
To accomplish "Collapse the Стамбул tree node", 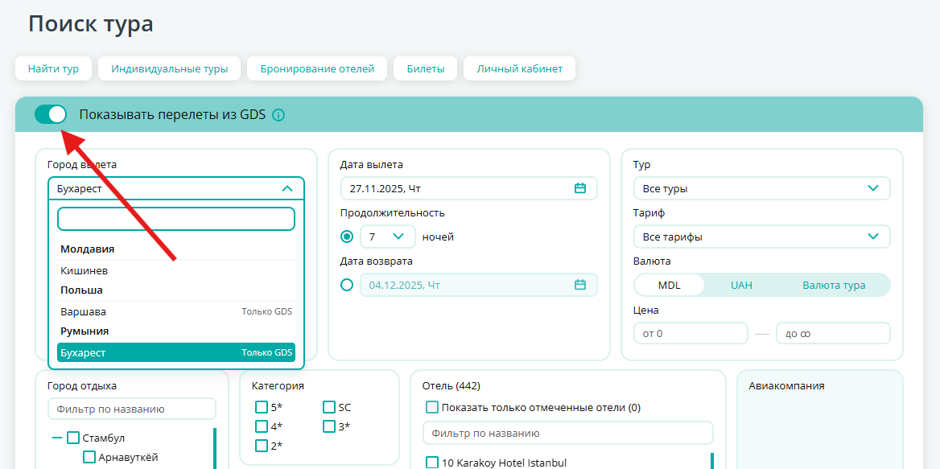I will click(x=57, y=438).
